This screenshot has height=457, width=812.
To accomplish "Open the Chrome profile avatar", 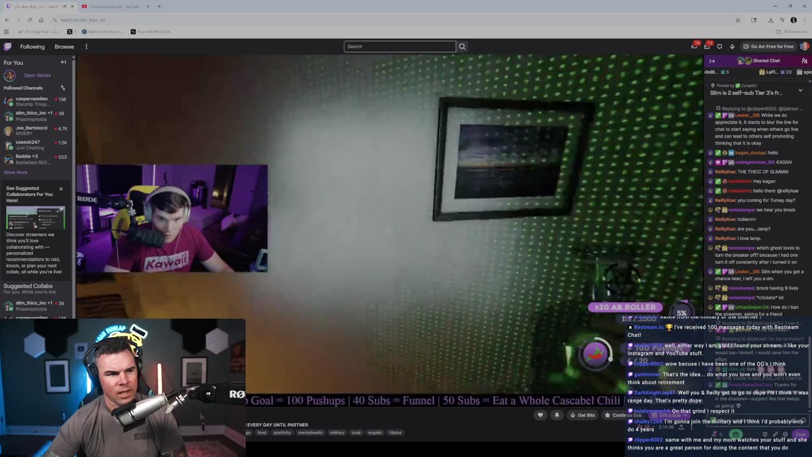I will point(793,20).
